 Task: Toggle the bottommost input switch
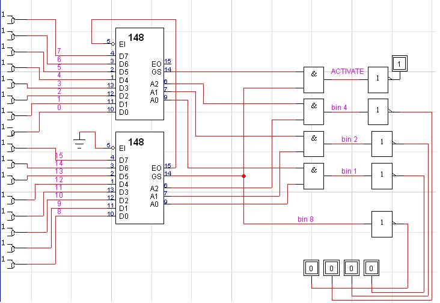12,265
